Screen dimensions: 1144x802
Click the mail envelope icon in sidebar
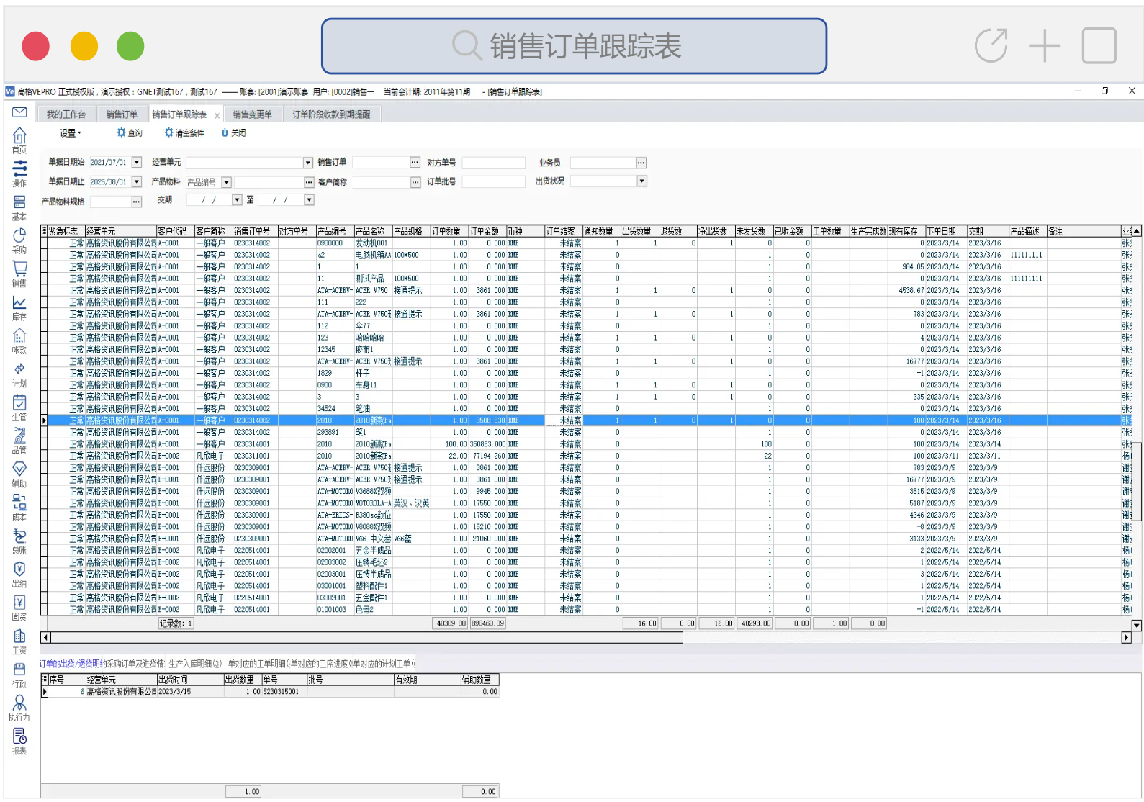[x=19, y=112]
